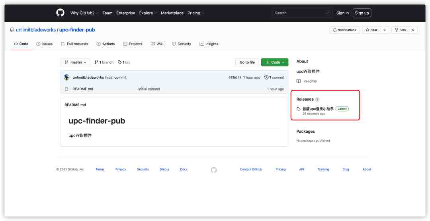Open commit author name unlimitbladeworks
Screen dimensions: 430x221
(88, 78)
